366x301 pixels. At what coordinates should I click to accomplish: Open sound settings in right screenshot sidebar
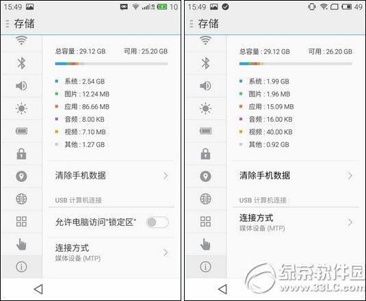click(x=205, y=86)
